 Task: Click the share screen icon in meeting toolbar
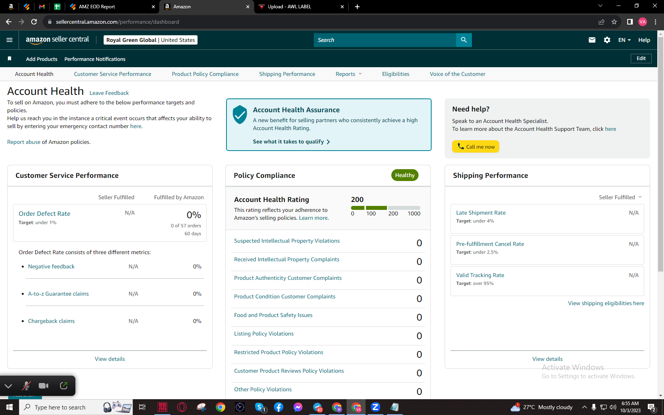click(x=64, y=386)
